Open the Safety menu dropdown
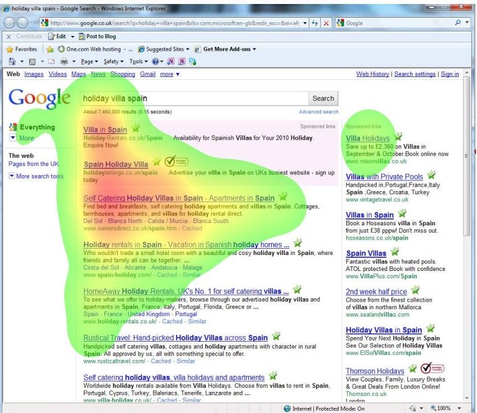The width and height of the screenshot is (477, 413). tap(113, 62)
